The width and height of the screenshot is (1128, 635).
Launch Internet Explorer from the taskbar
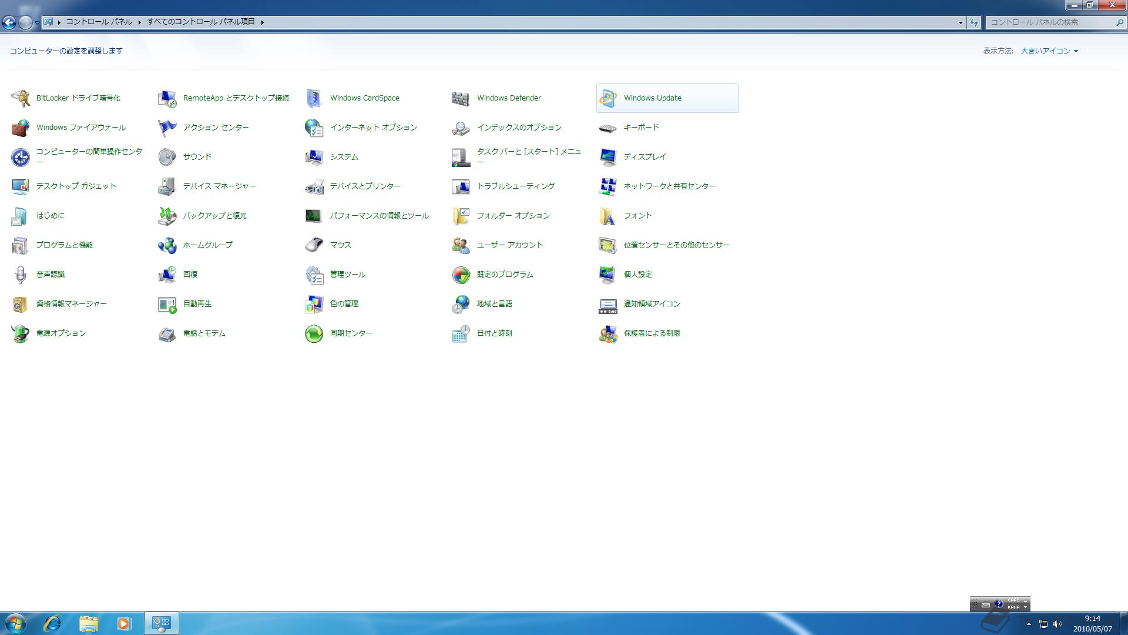(x=52, y=623)
